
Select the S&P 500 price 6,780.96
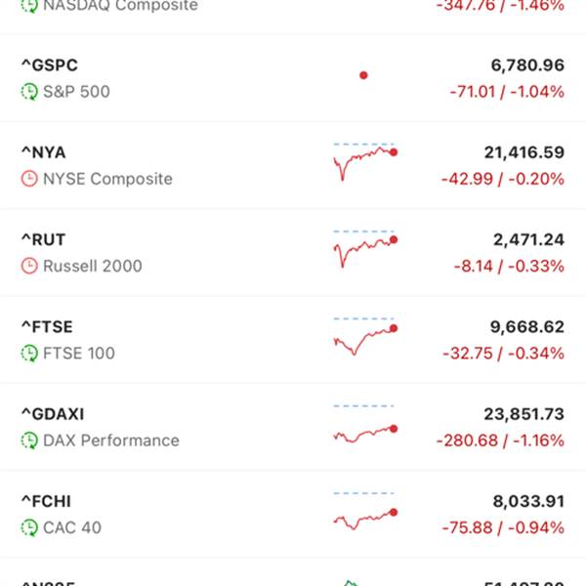[x=527, y=65]
